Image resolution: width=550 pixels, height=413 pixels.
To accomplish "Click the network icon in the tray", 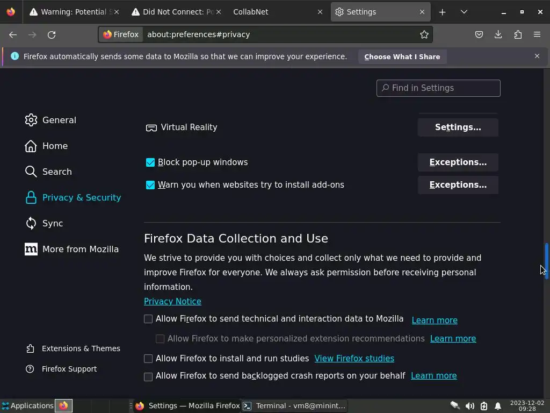I will tap(455, 405).
